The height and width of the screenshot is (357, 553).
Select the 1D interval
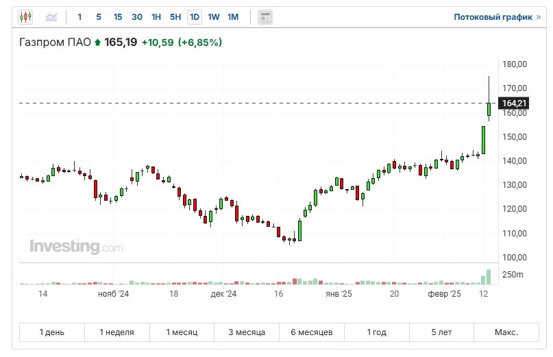195,17
